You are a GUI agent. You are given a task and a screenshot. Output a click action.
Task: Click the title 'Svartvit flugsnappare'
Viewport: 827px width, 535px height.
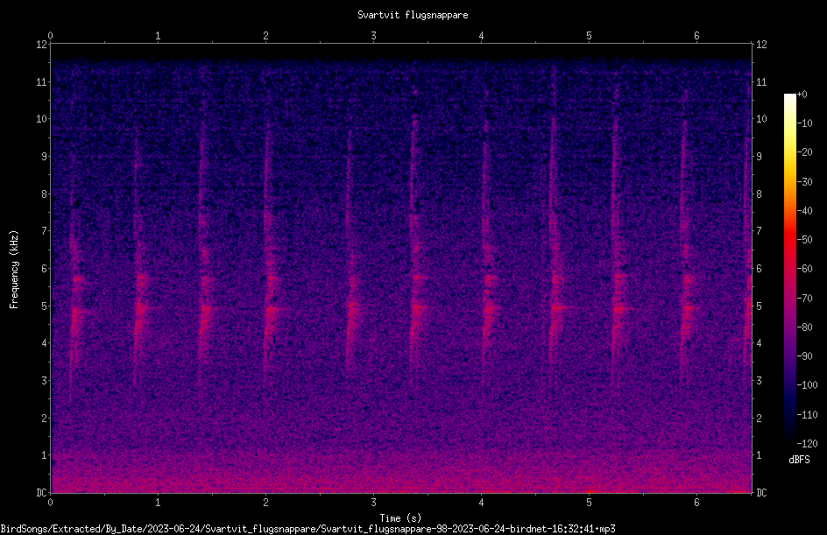[413, 15]
